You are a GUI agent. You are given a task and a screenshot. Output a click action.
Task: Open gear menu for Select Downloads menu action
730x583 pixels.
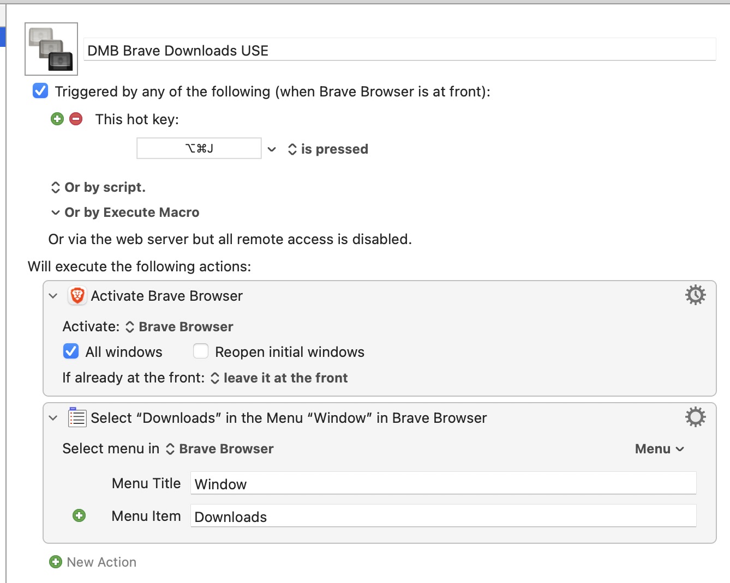click(x=695, y=417)
